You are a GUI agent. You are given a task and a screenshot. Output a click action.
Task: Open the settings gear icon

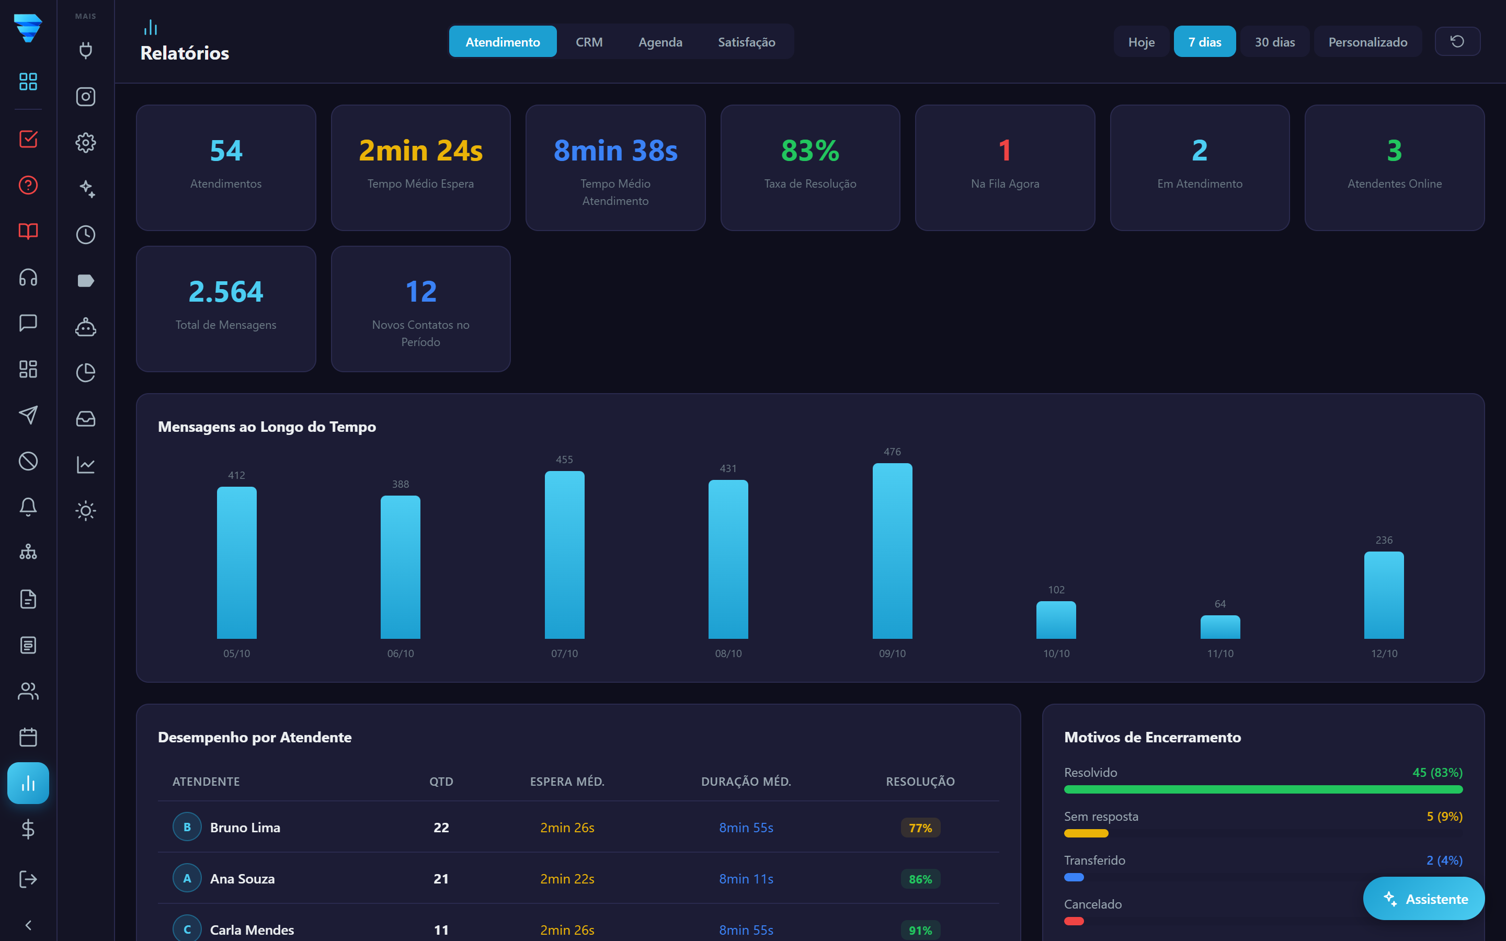point(85,143)
